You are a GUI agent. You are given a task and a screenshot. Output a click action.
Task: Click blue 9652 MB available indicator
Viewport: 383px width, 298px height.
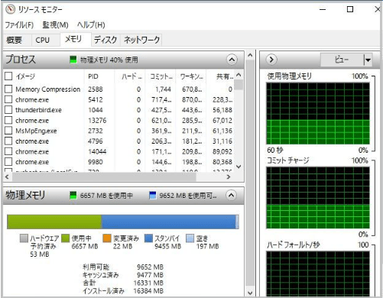point(152,196)
